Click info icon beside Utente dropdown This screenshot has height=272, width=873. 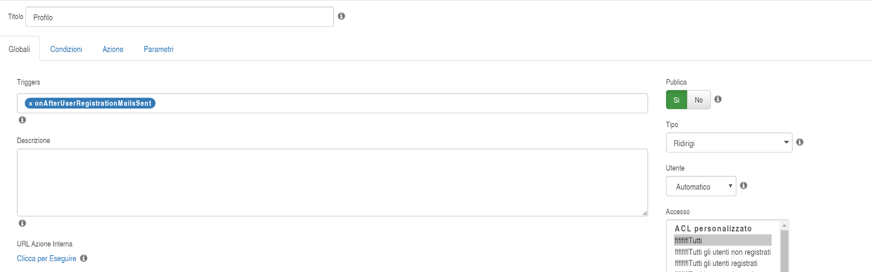pos(744,185)
